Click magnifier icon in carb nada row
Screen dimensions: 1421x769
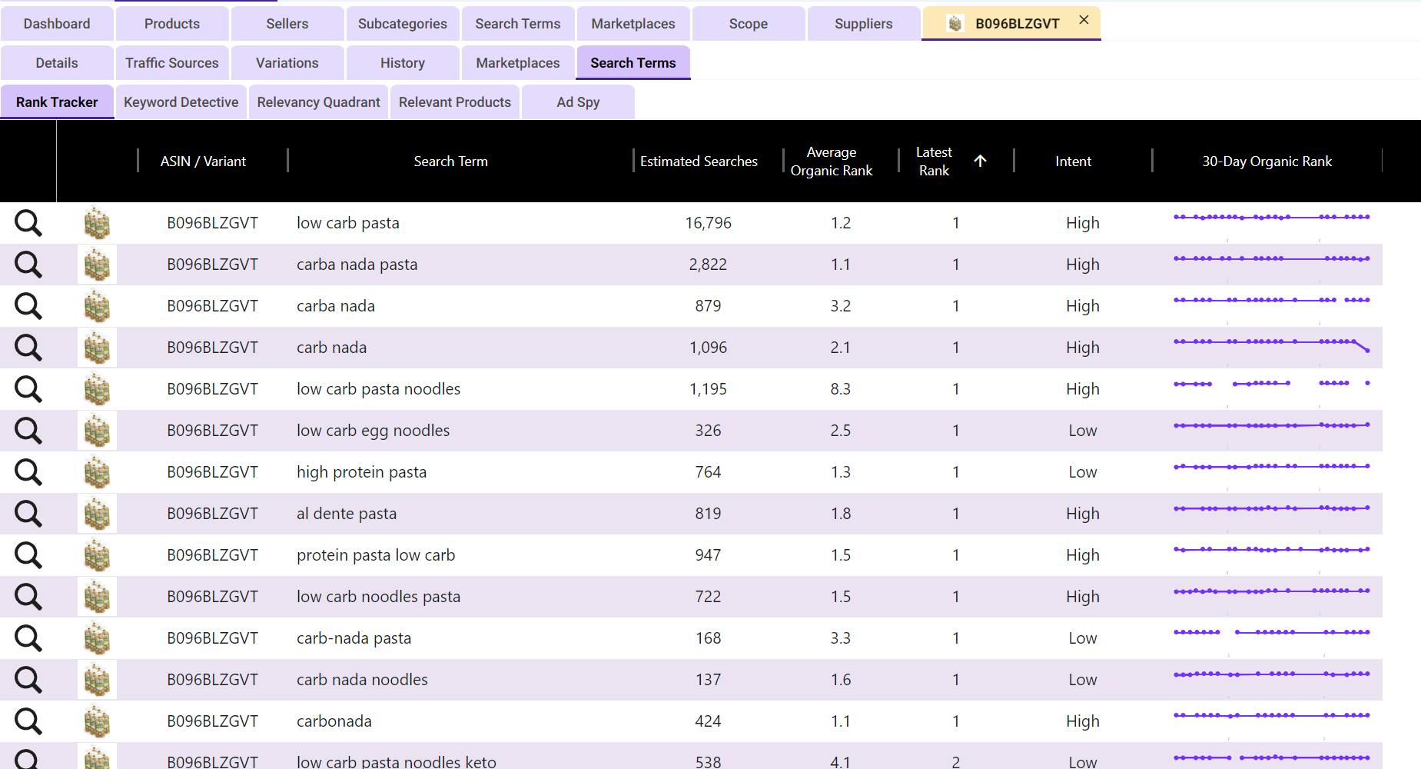coord(28,348)
